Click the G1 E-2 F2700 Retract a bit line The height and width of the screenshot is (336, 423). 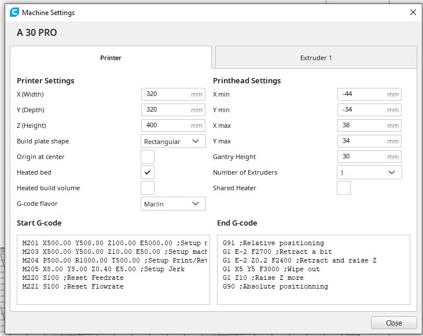point(277,252)
